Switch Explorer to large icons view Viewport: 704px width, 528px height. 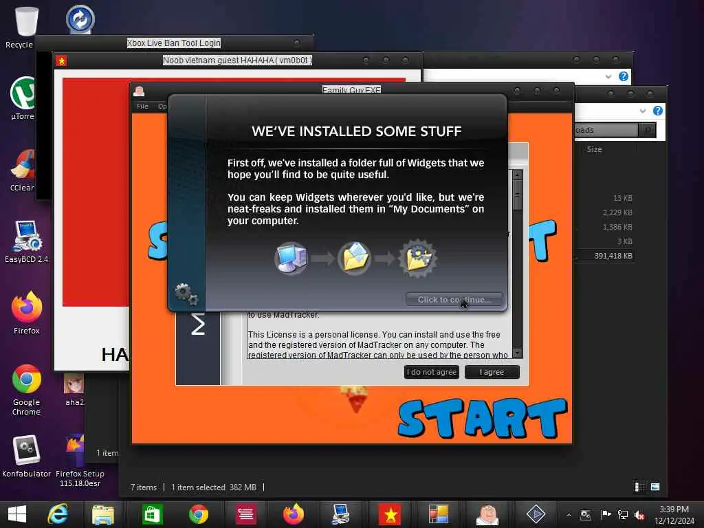pyautogui.click(x=655, y=487)
